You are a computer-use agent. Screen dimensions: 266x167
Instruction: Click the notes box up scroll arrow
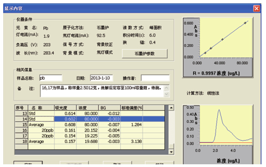166,88
